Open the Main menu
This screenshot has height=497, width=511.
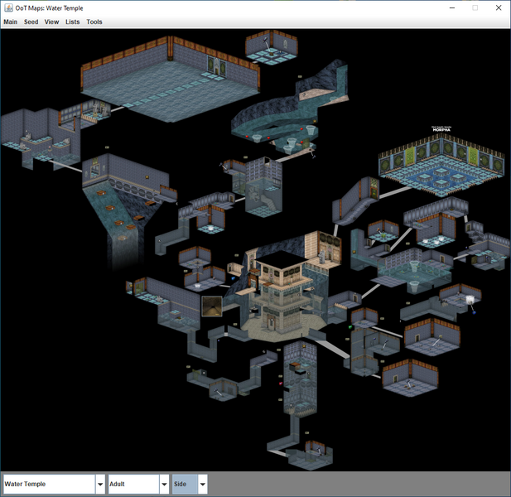pos(11,22)
